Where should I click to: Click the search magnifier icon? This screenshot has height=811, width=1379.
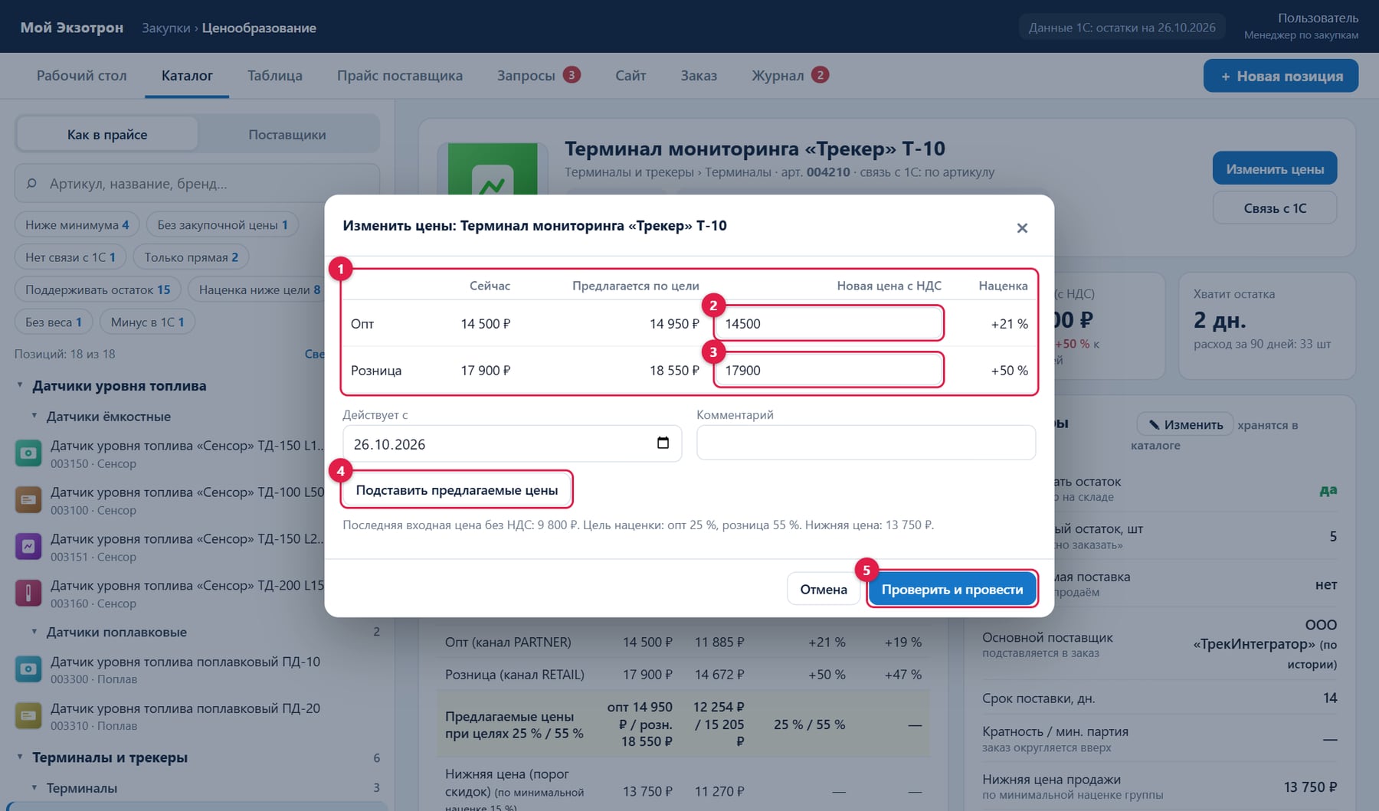[x=31, y=184]
